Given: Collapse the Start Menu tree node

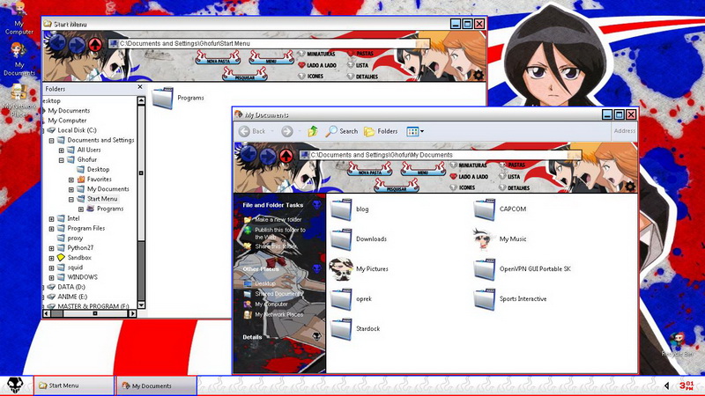Looking at the screenshot, I should point(71,199).
